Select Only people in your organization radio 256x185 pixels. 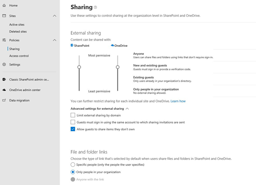pyautogui.click(x=73, y=172)
